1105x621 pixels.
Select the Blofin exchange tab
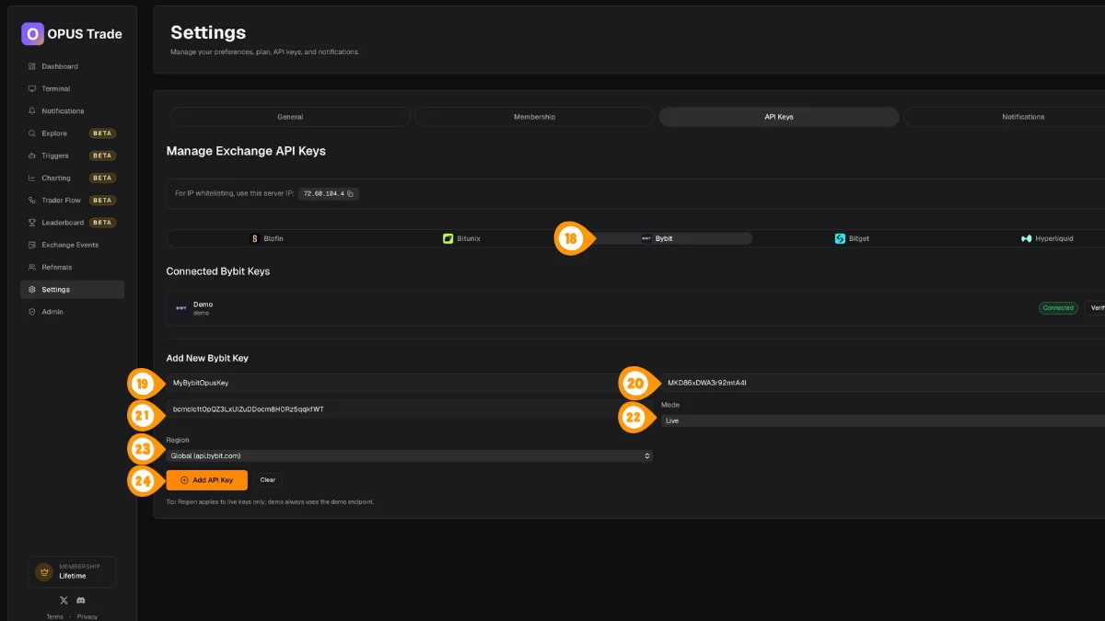click(x=266, y=238)
